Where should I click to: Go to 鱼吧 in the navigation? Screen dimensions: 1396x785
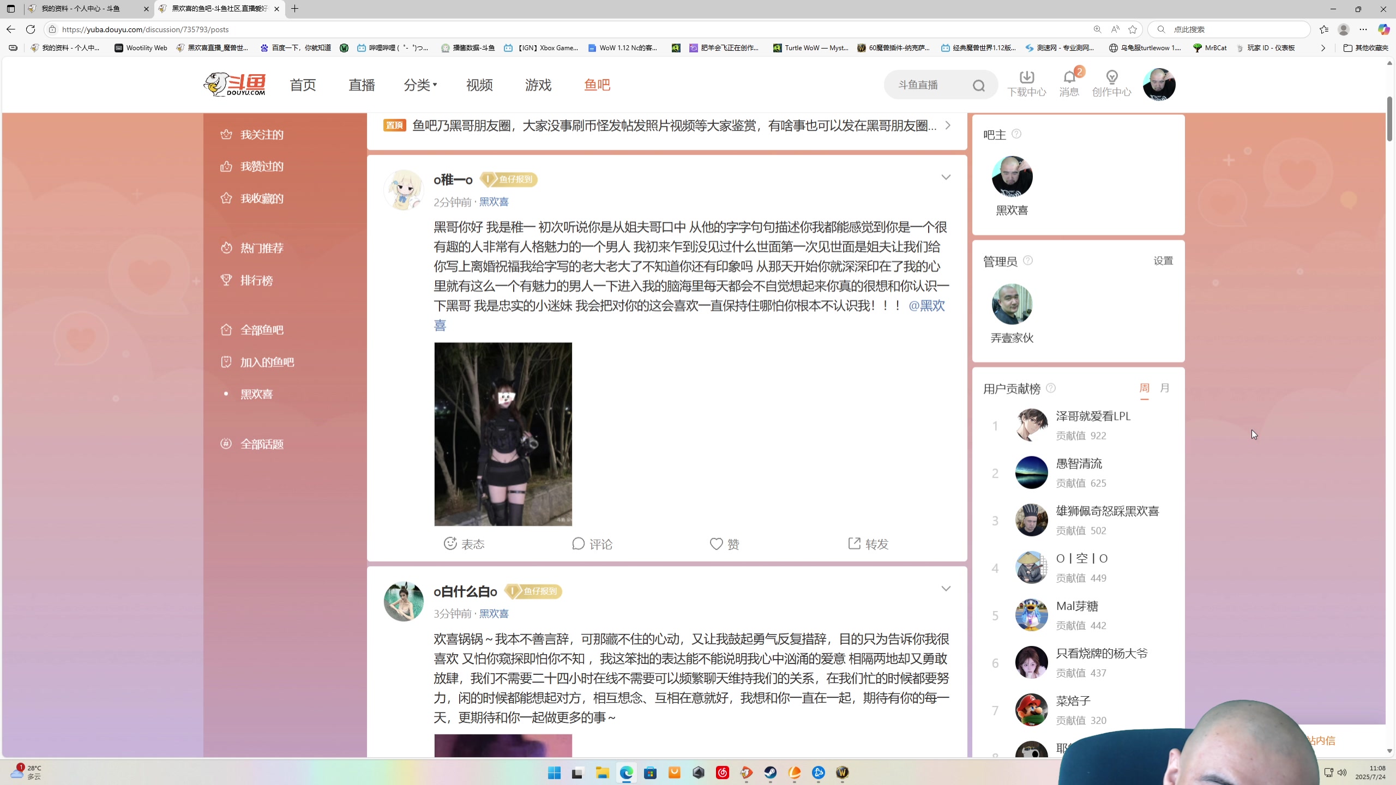pyautogui.click(x=597, y=84)
